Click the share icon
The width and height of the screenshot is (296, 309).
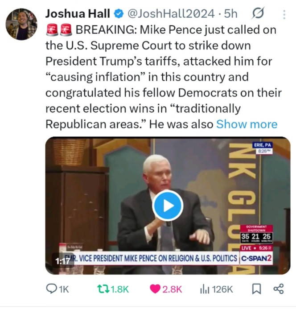pos(279,289)
